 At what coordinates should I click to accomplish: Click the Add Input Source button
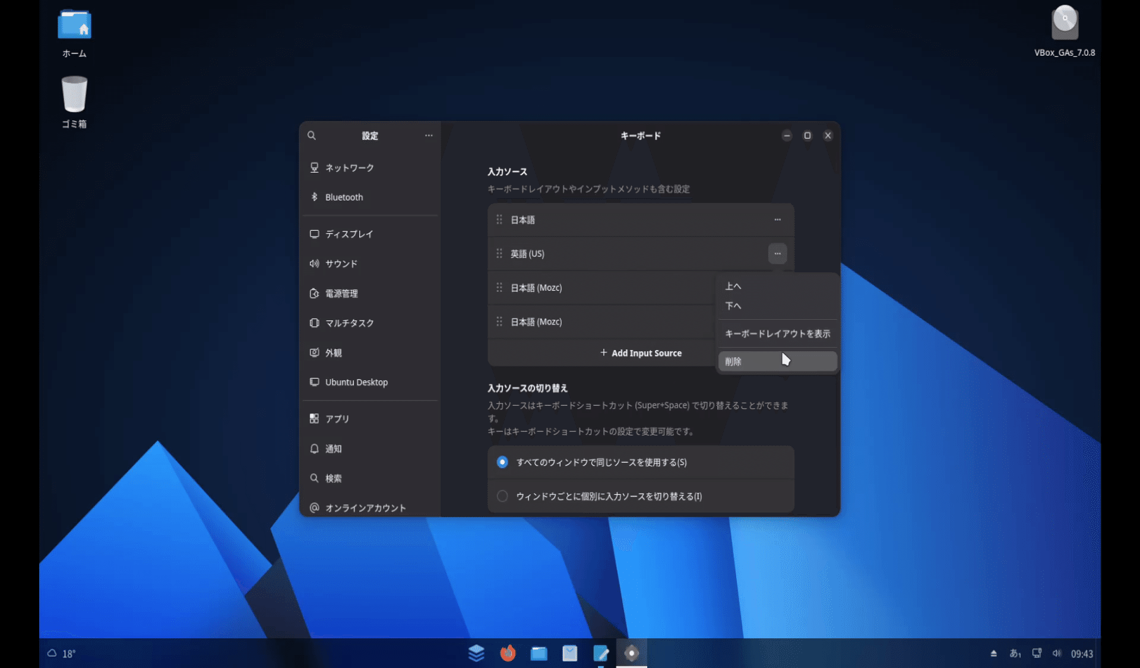coord(641,352)
